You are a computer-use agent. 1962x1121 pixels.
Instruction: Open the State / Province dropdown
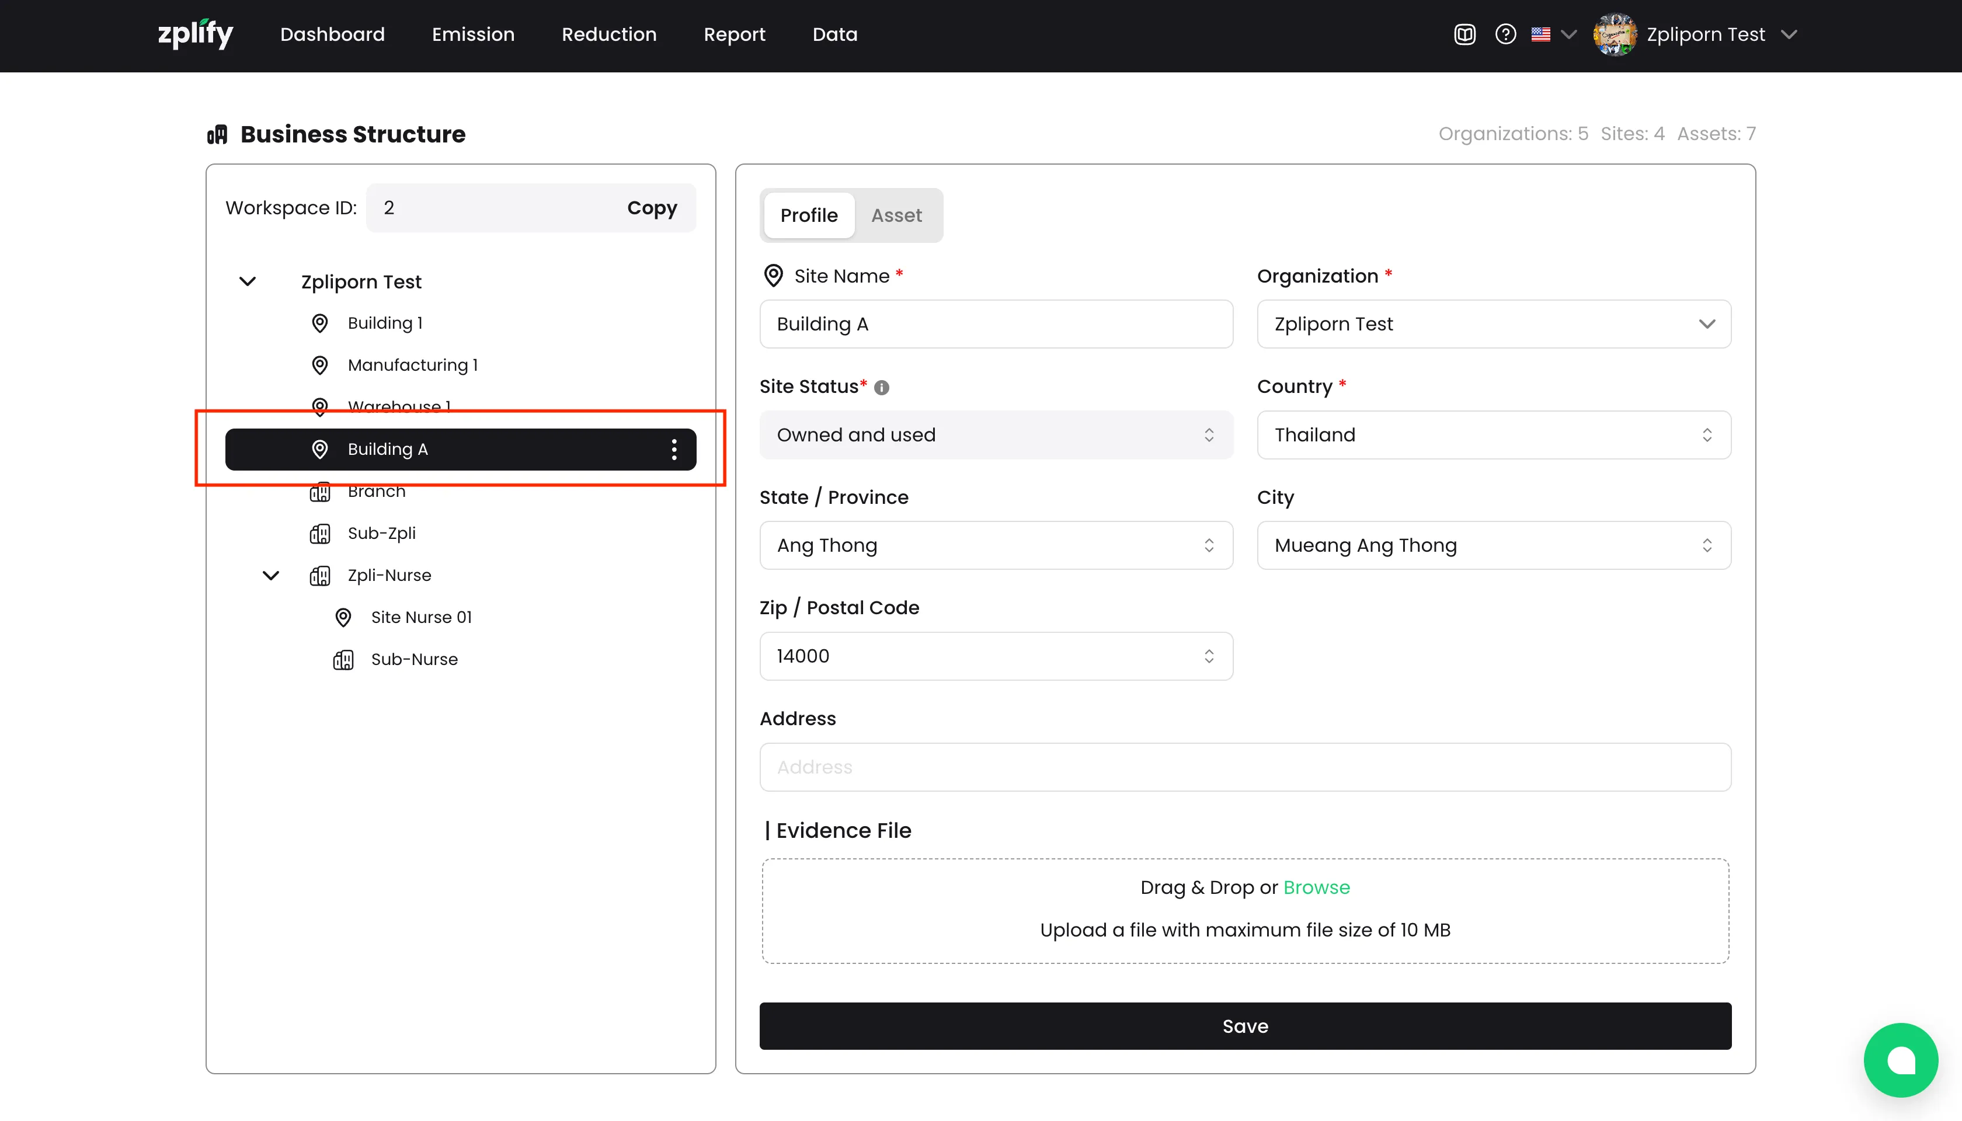pos(996,546)
